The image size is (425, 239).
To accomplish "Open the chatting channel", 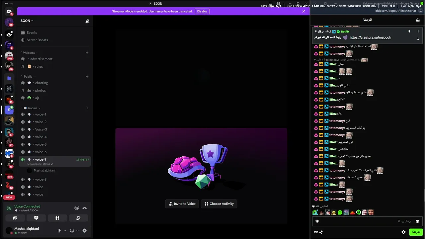I will pyautogui.click(x=55, y=83).
